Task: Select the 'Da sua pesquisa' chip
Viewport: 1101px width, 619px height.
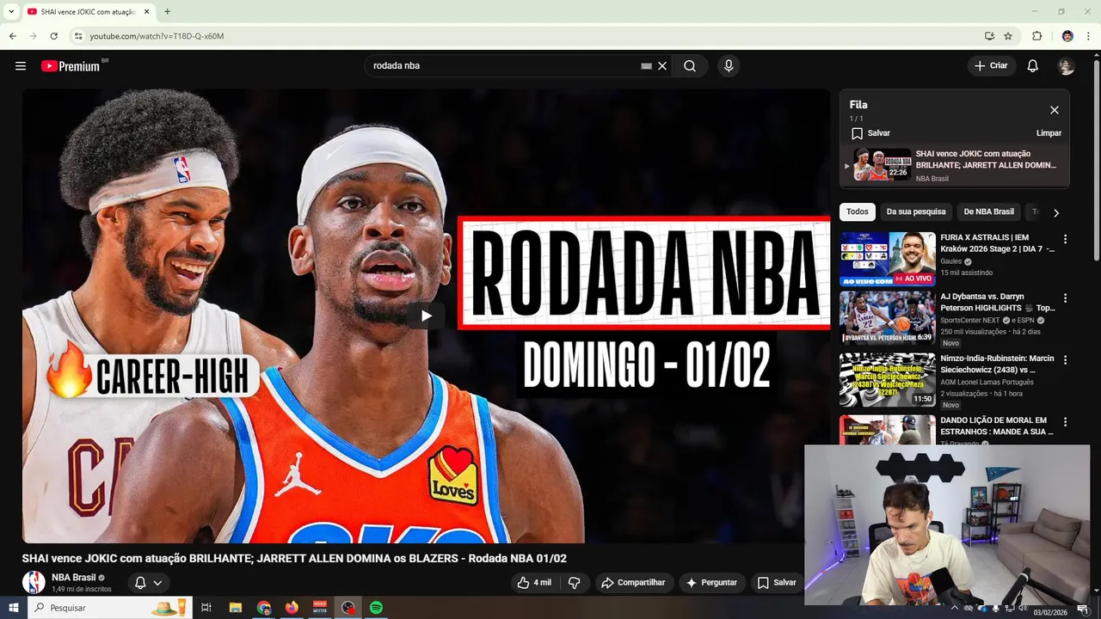Action: tap(916, 211)
